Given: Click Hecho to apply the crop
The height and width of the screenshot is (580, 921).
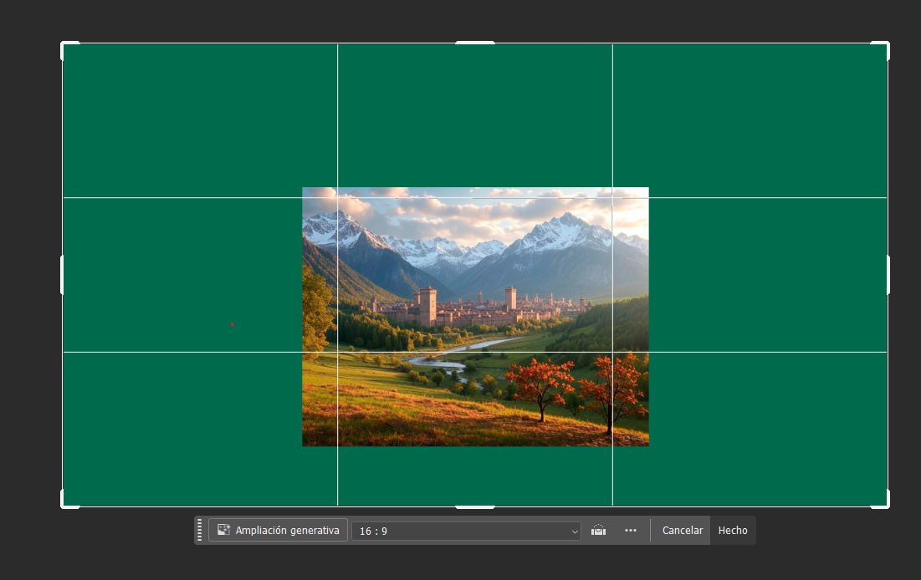Looking at the screenshot, I should 733,530.
